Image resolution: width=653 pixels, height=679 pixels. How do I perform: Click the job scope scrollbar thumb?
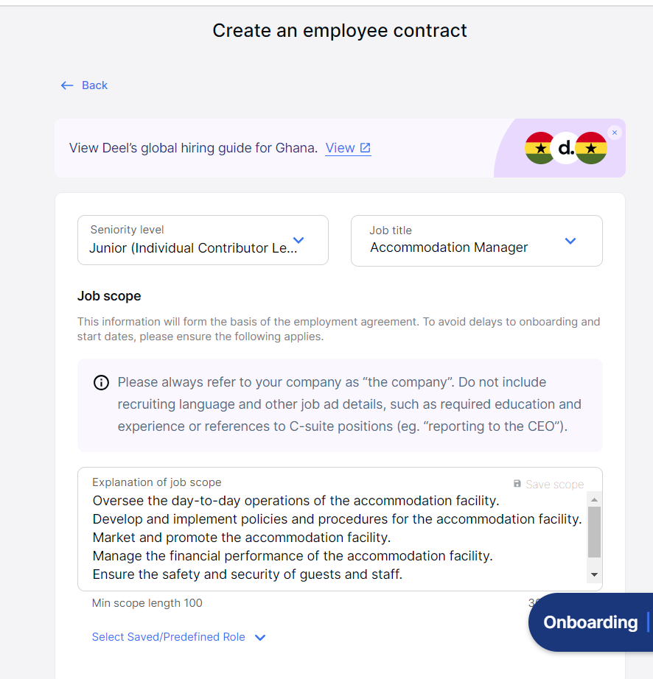pos(594,532)
